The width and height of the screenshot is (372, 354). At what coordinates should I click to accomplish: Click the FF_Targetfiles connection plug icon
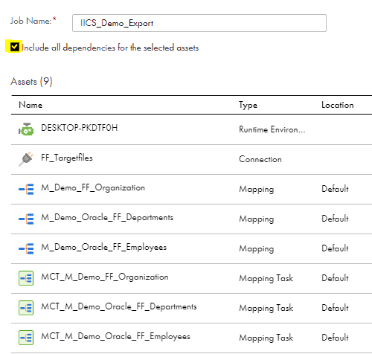click(26, 159)
